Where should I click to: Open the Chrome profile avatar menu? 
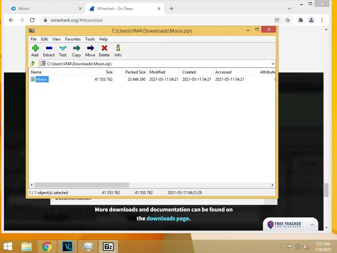tap(311, 20)
